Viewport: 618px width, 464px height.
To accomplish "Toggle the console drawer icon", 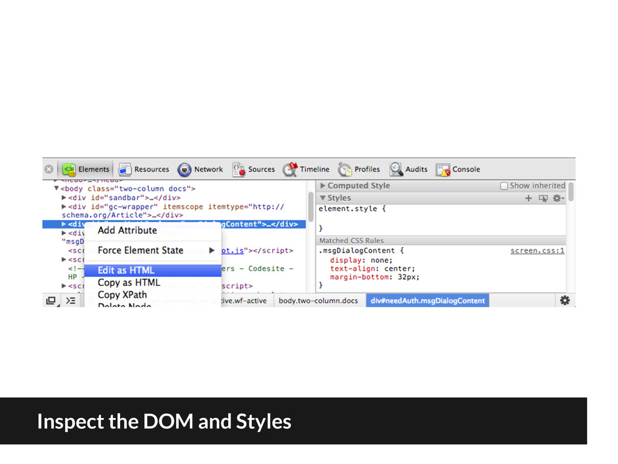I will tap(71, 301).
